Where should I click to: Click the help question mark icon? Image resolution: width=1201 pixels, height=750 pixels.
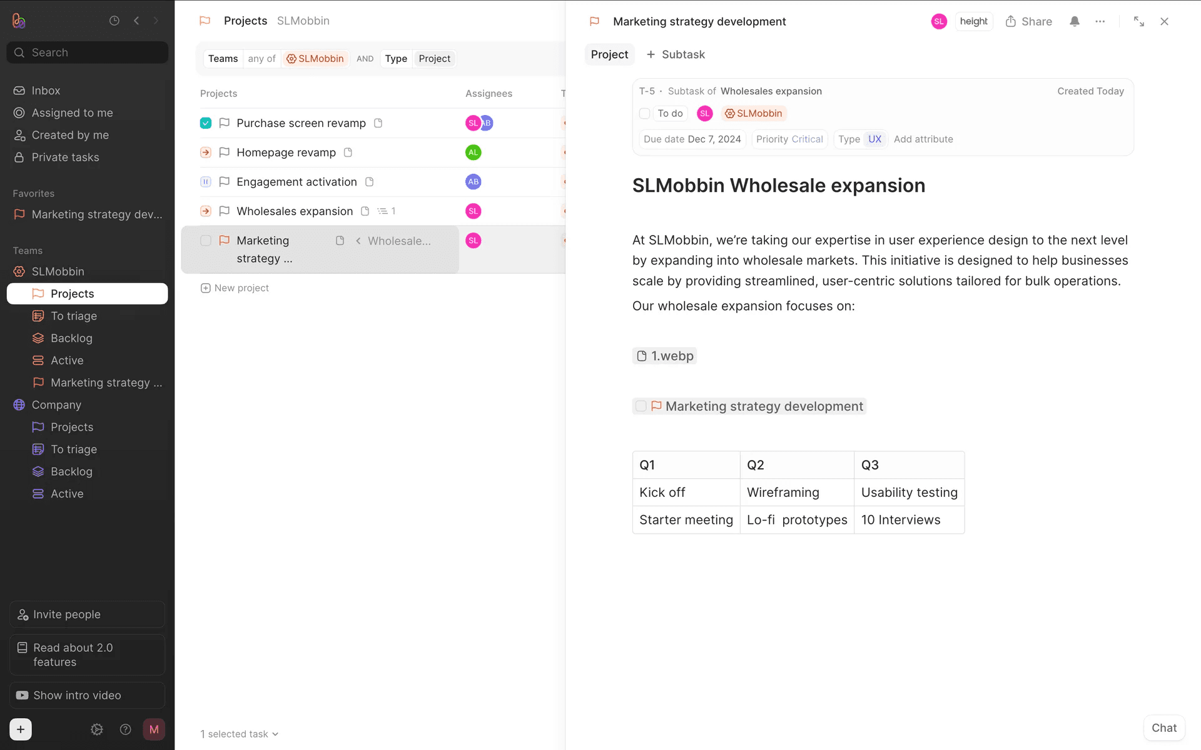coord(125,729)
